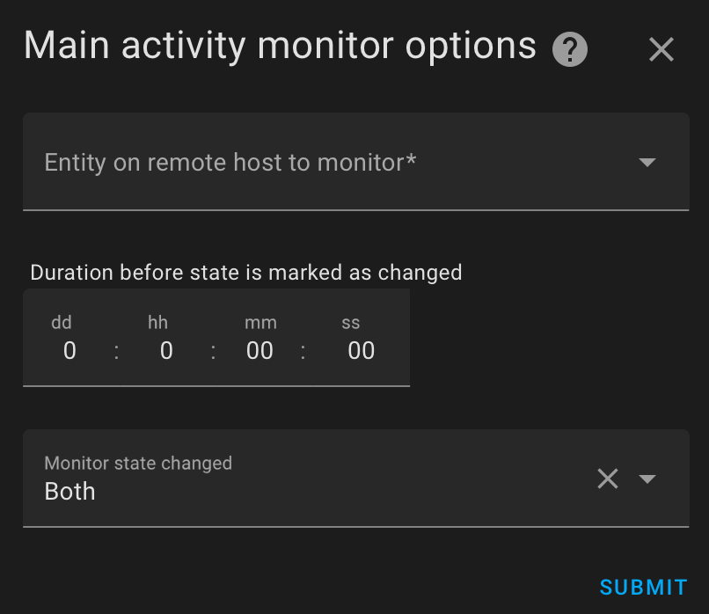709x614 pixels.
Task: Click the 'Main activity monitor options' title
Action: [280, 46]
